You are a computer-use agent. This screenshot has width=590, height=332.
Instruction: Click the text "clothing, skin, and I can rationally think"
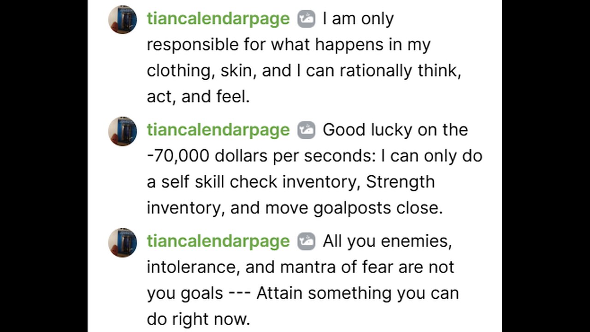(x=304, y=71)
